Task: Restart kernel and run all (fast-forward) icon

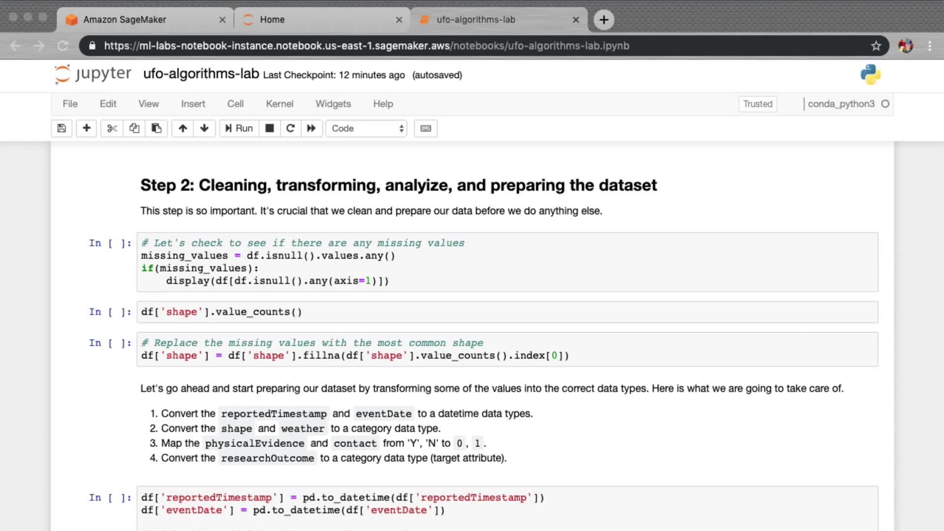Action: coord(311,128)
